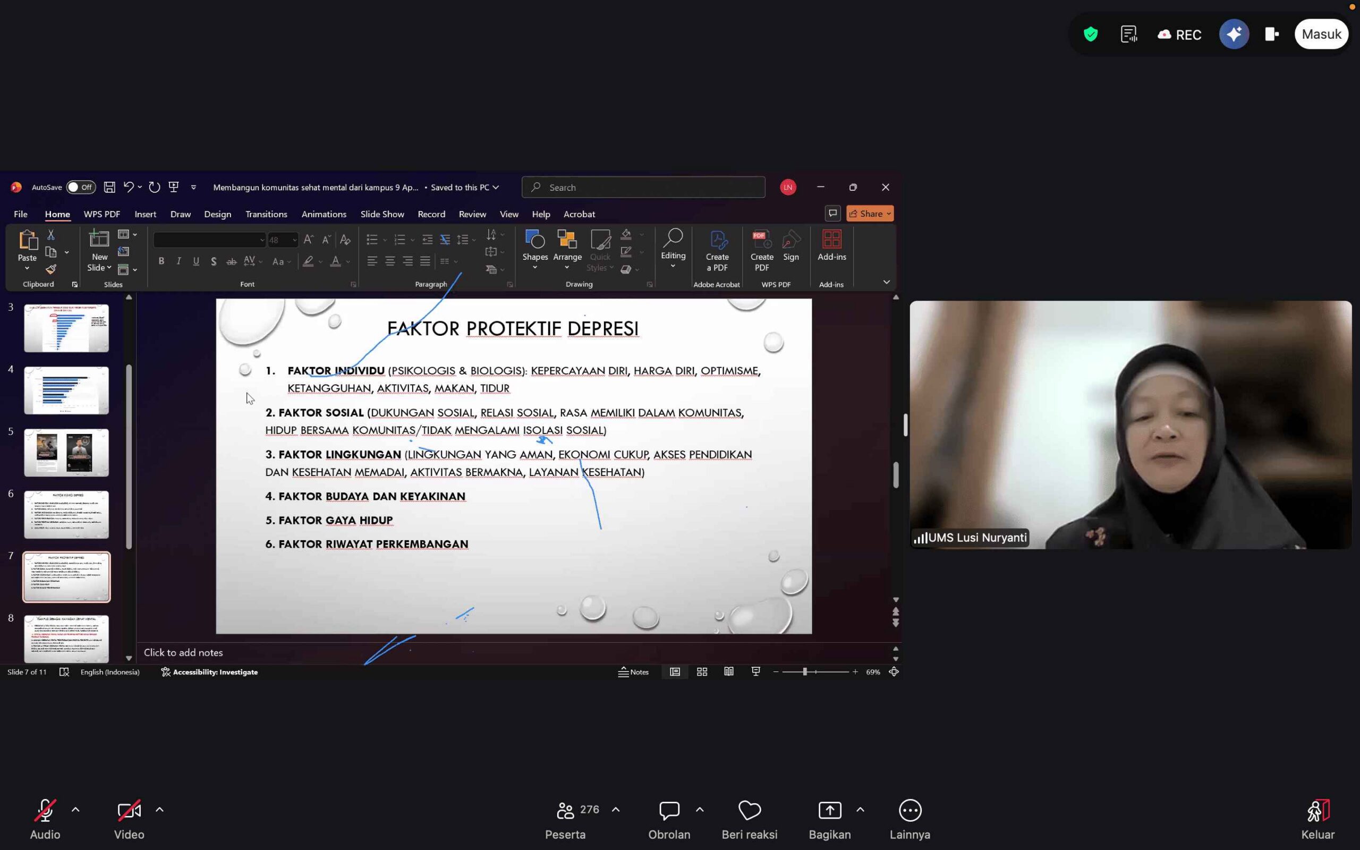
Task: Click Zoom AI Companion sparkle icon
Action: (x=1234, y=35)
